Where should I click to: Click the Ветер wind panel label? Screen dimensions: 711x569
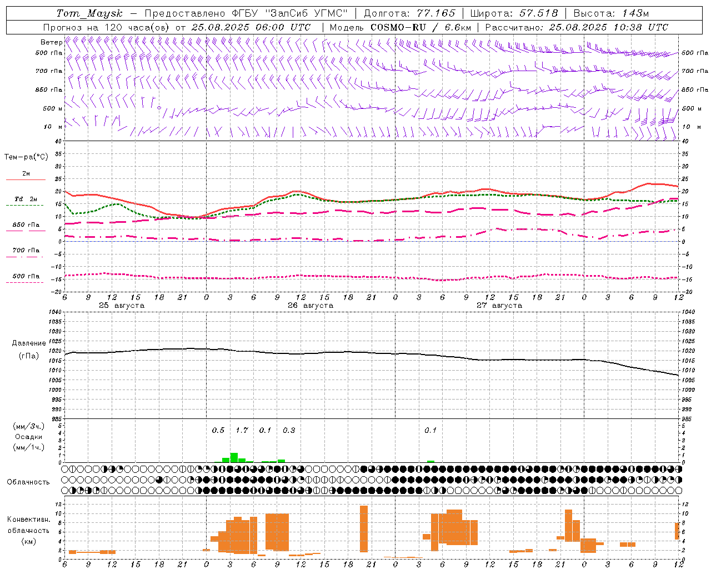point(52,42)
